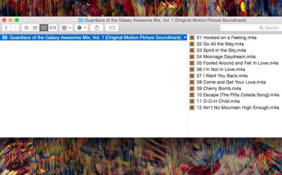
Task: Click the album art icon for 11 O-O-H Child
Action: tap(192, 101)
